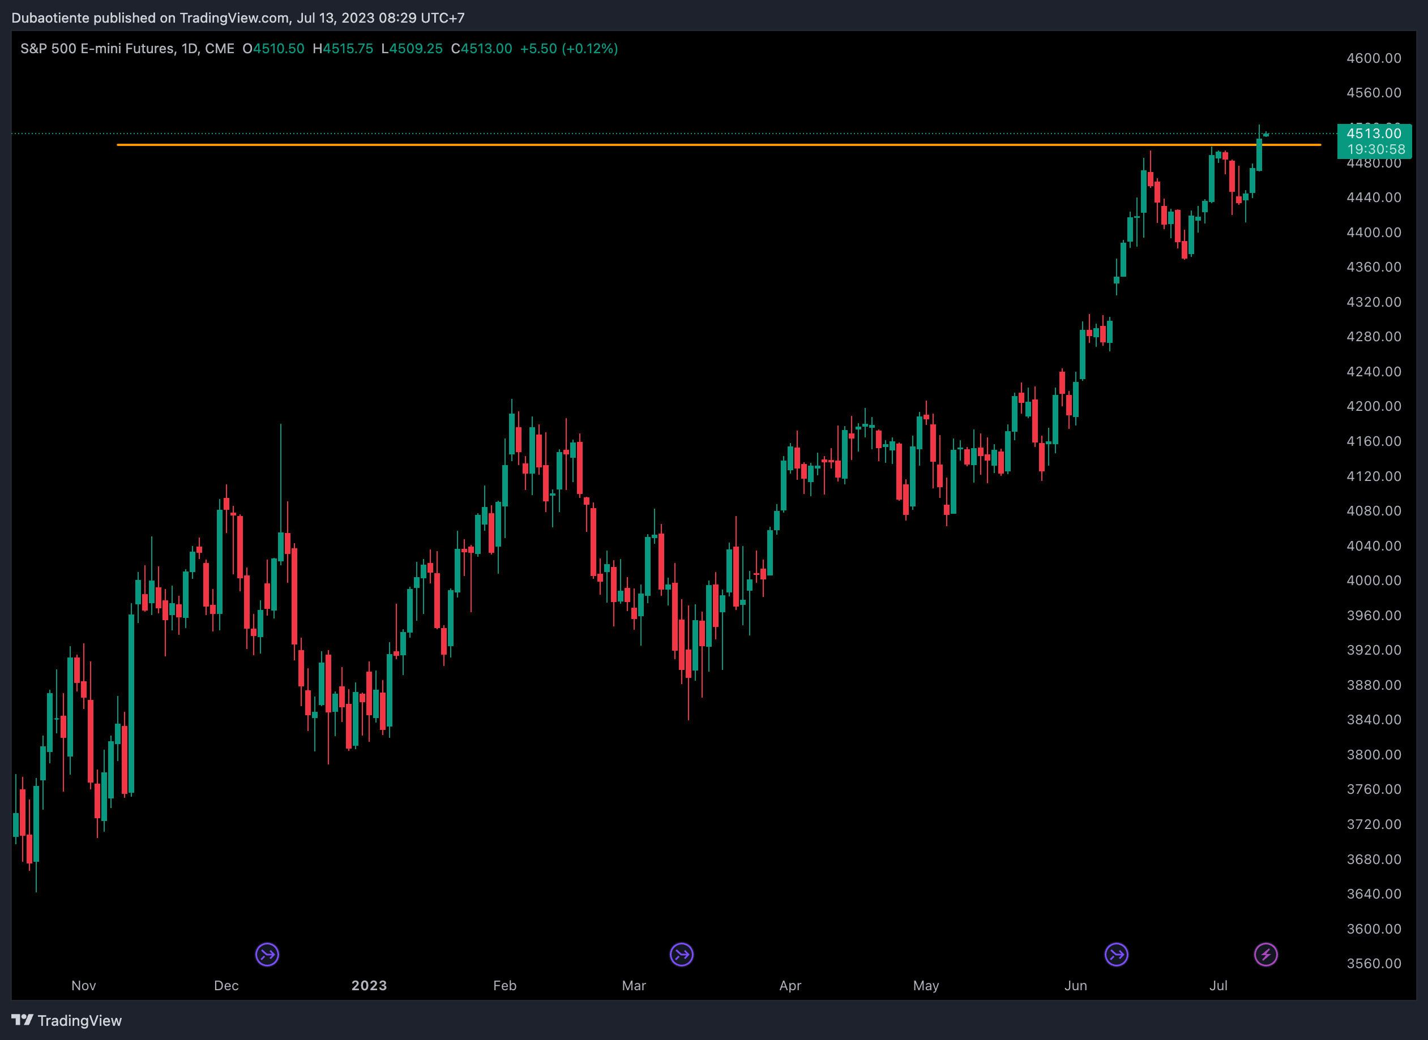The image size is (1428, 1040).
Task: Click the published header text by Dubaotiente
Action: [238, 18]
